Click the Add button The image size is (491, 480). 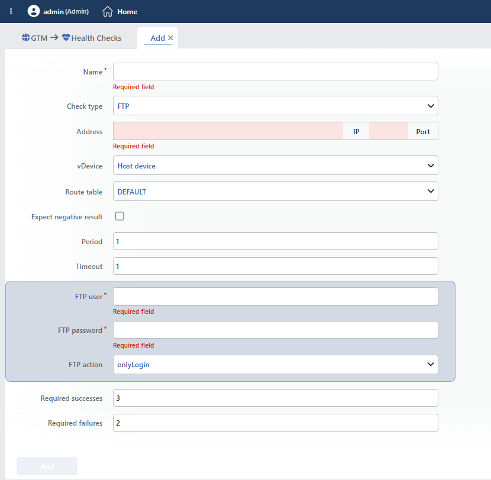[47, 466]
